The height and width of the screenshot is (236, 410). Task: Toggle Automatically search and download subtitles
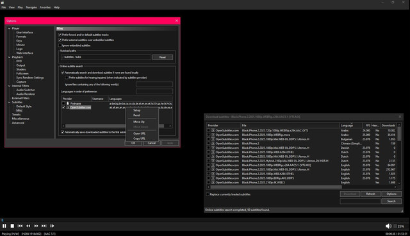pyautogui.click(x=63, y=72)
